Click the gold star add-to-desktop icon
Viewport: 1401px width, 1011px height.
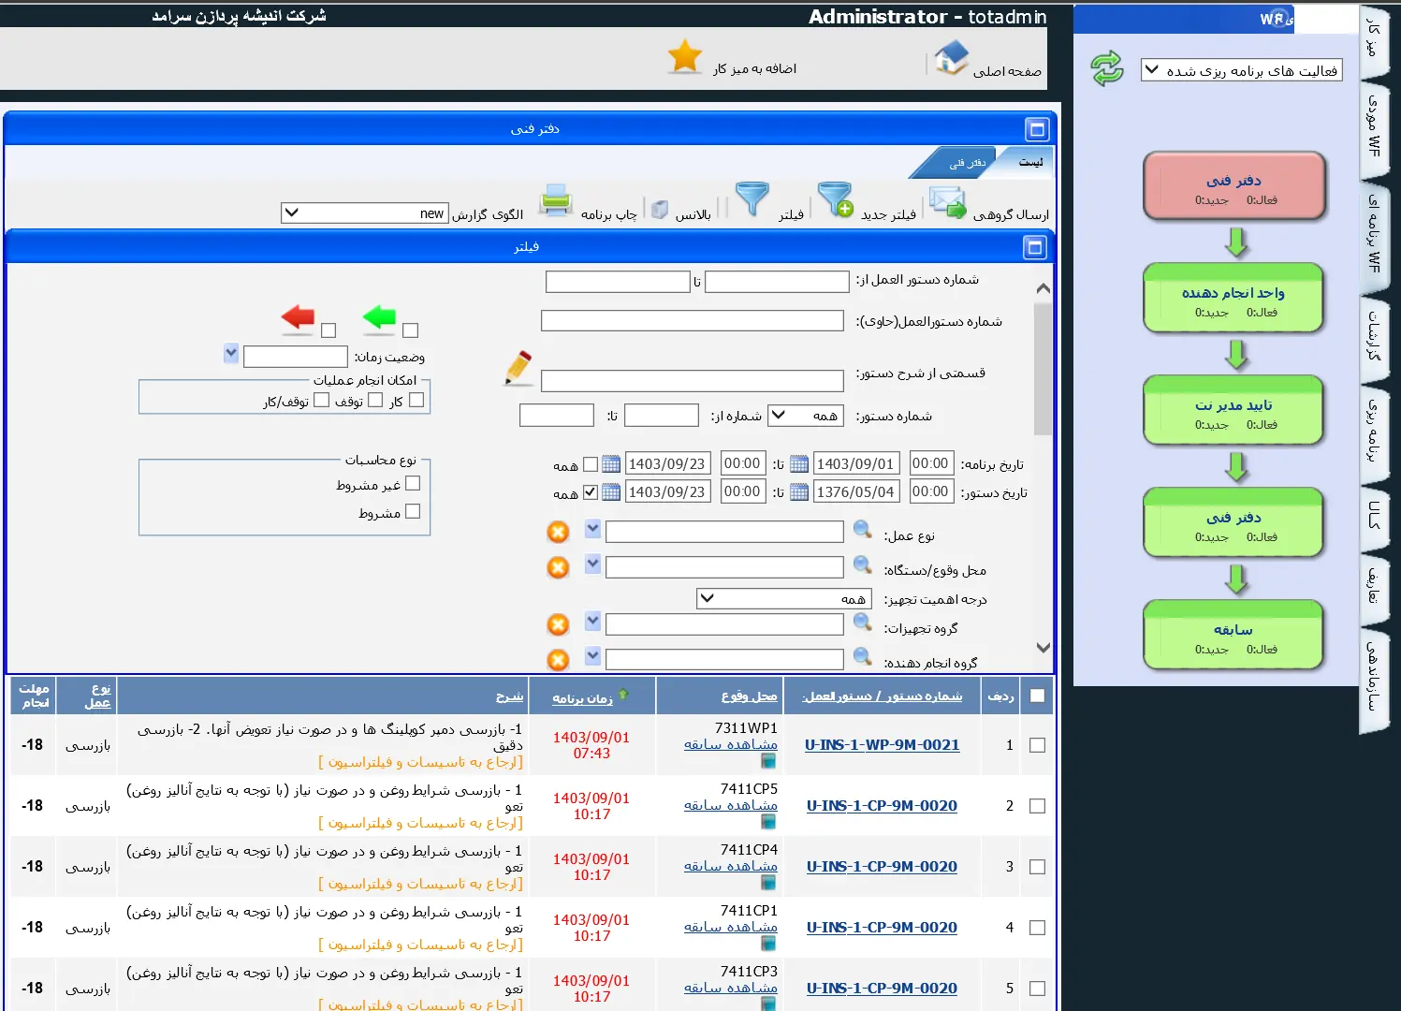click(x=684, y=58)
